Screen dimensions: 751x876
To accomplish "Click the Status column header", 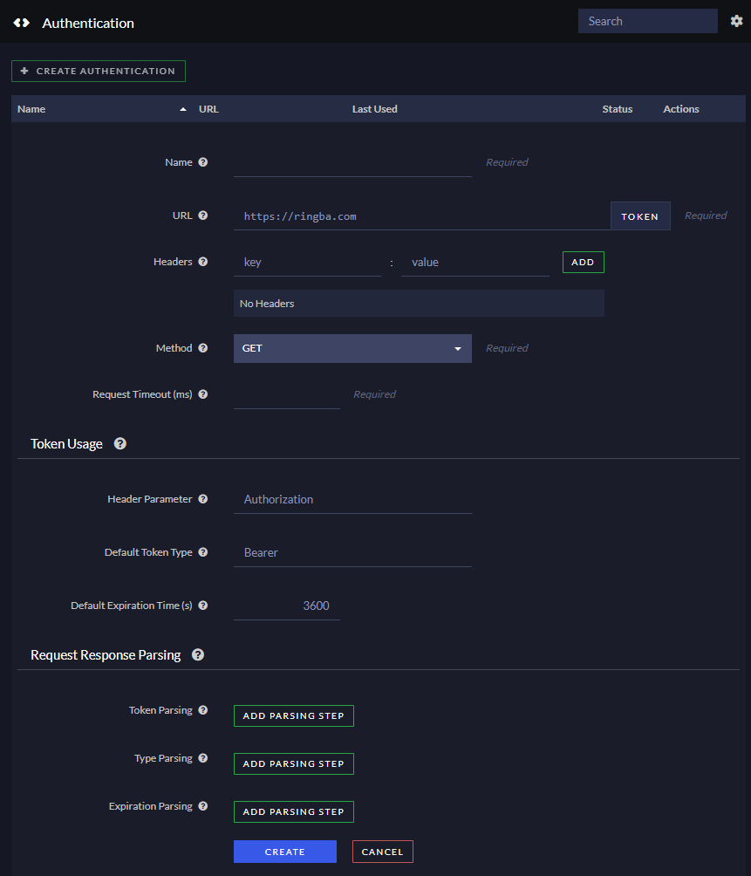I will [617, 109].
